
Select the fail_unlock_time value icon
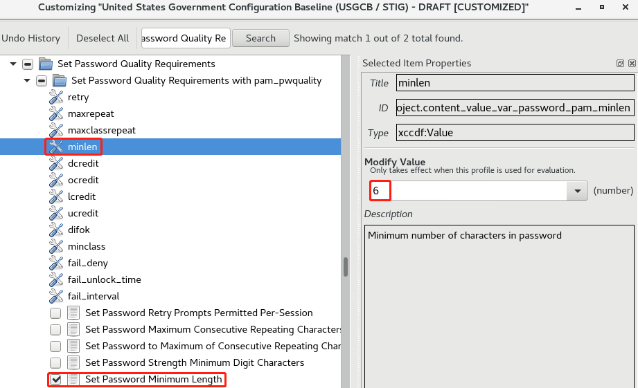coord(56,280)
